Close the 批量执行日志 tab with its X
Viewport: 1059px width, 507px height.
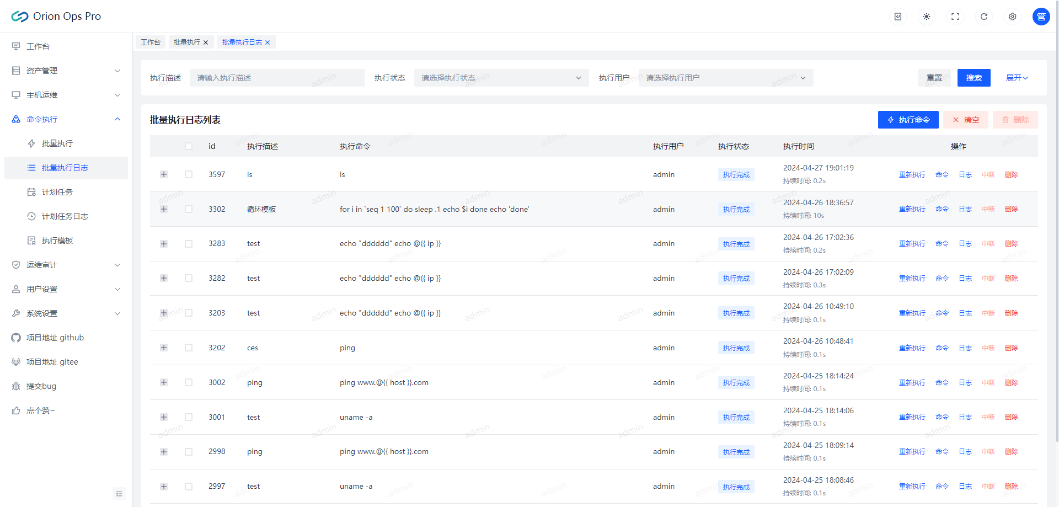tap(268, 42)
